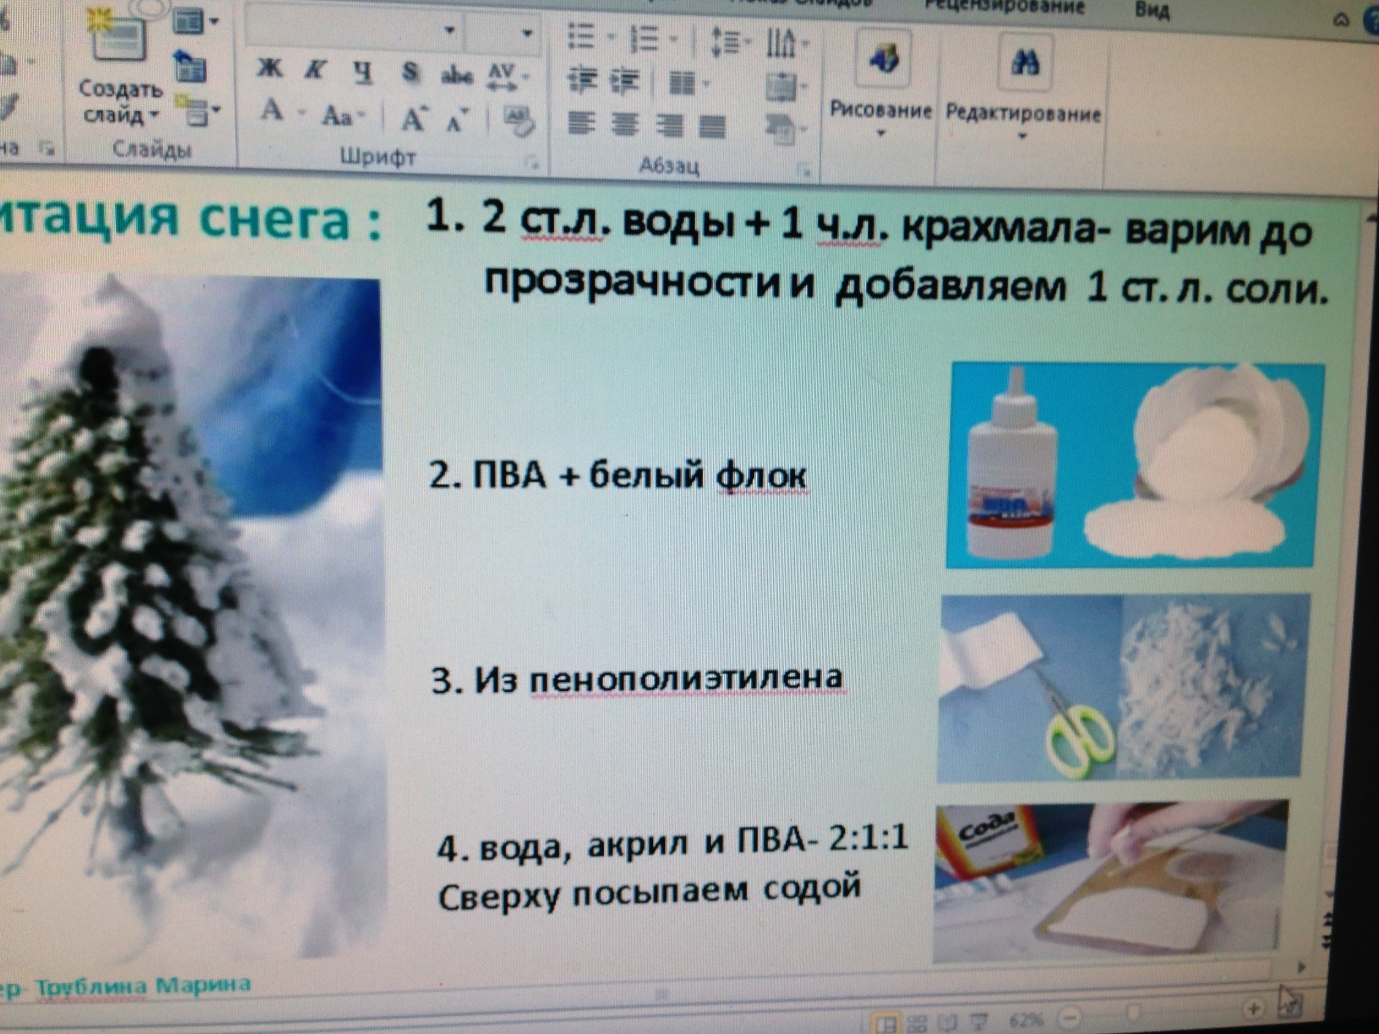This screenshot has width=1379, height=1034.
Task: Center align the paragraph text
Action: coord(625,125)
